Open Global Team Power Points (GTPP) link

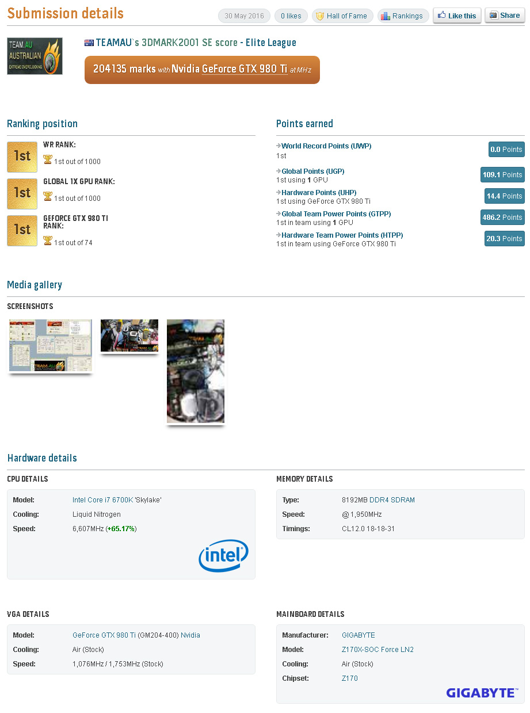coord(336,214)
